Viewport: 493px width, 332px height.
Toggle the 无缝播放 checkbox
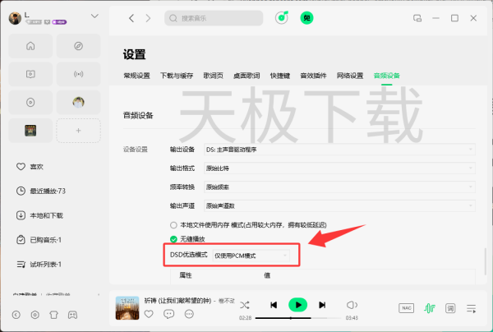click(173, 238)
